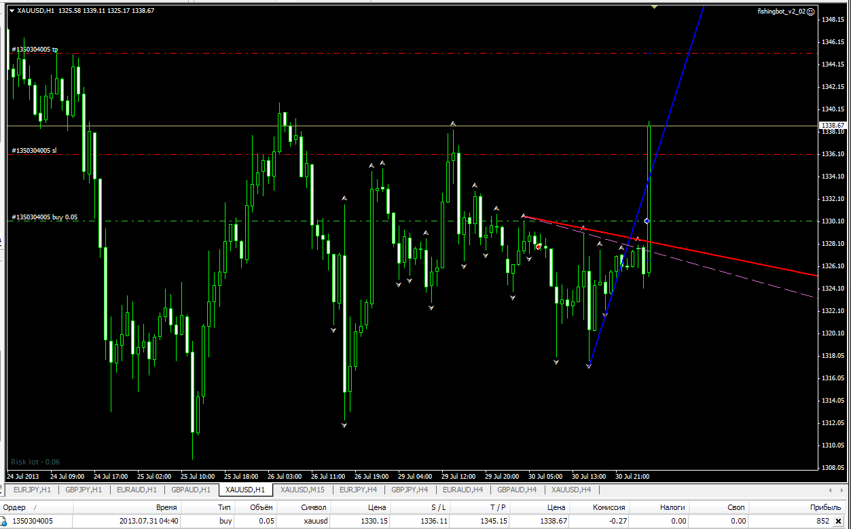Close order 1350304005 with the x button

pos(839,522)
